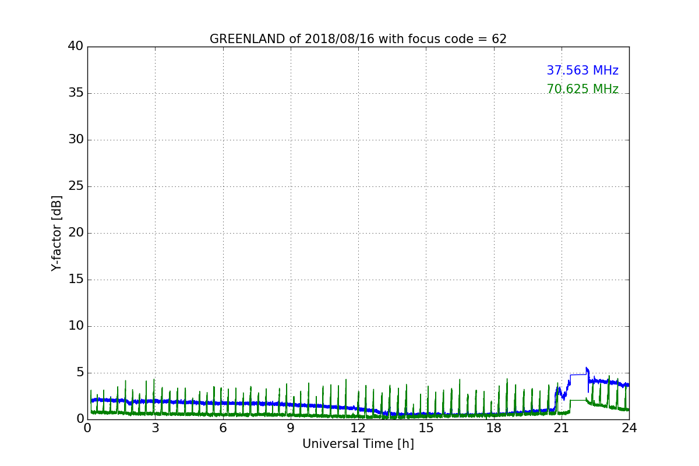This screenshot has height=466, width=699.
Task: Click the y-axis tick label 10
Action: (x=76, y=326)
